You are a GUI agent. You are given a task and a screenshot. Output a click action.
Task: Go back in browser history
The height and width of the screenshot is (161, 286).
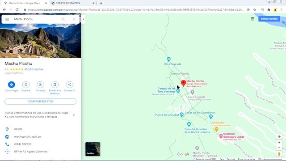coord(4,10)
